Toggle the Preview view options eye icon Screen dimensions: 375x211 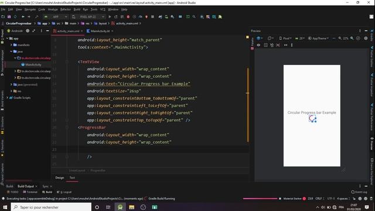[258, 45]
